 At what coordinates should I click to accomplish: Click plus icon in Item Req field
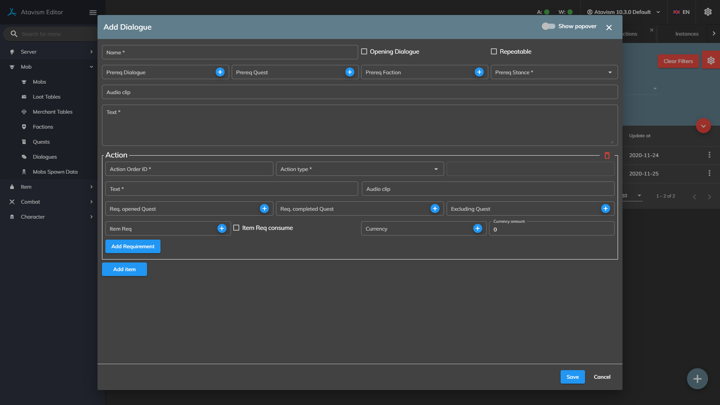[222, 228]
